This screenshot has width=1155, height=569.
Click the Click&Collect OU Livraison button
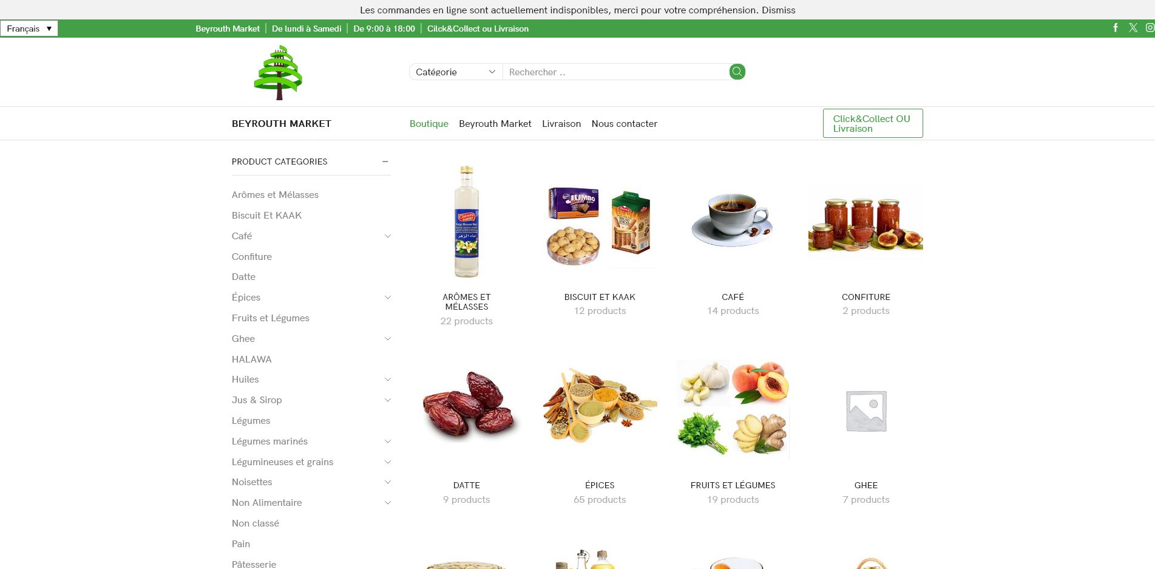point(872,123)
